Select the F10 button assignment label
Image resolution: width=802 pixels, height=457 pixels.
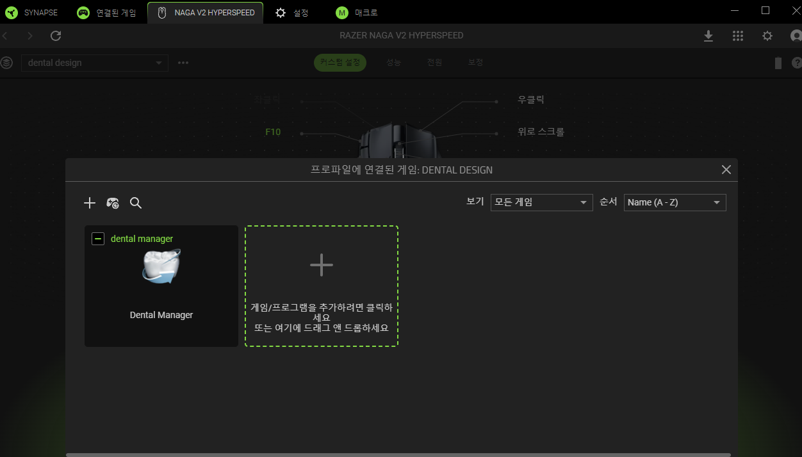(x=273, y=132)
